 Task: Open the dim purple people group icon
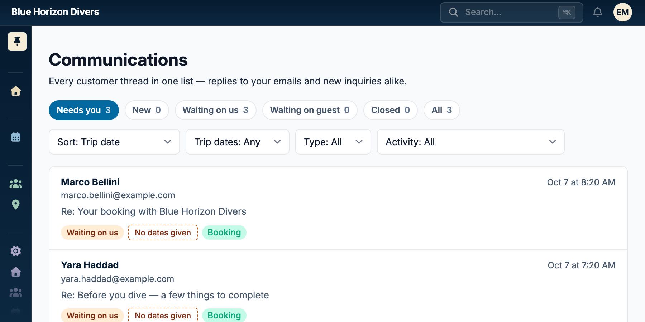(x=16, y=293)
